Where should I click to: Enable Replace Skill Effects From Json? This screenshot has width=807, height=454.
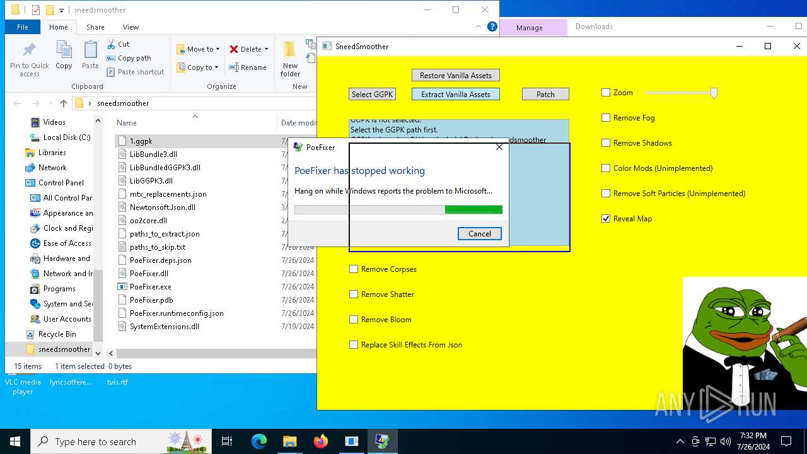tap(354, 345)
